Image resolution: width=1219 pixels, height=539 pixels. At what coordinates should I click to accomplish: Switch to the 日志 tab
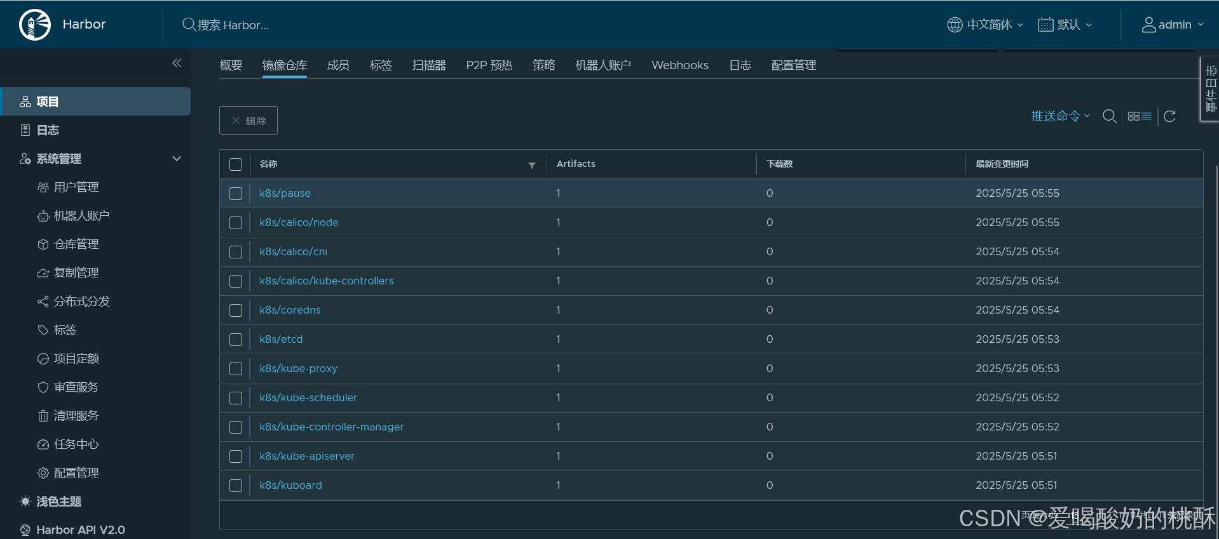(740, 65)
